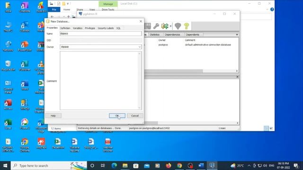This screenshot has height=170, width=303.
Task: Open the Dependencies tab in pgAdmin
Action: (x=172, y=34)
